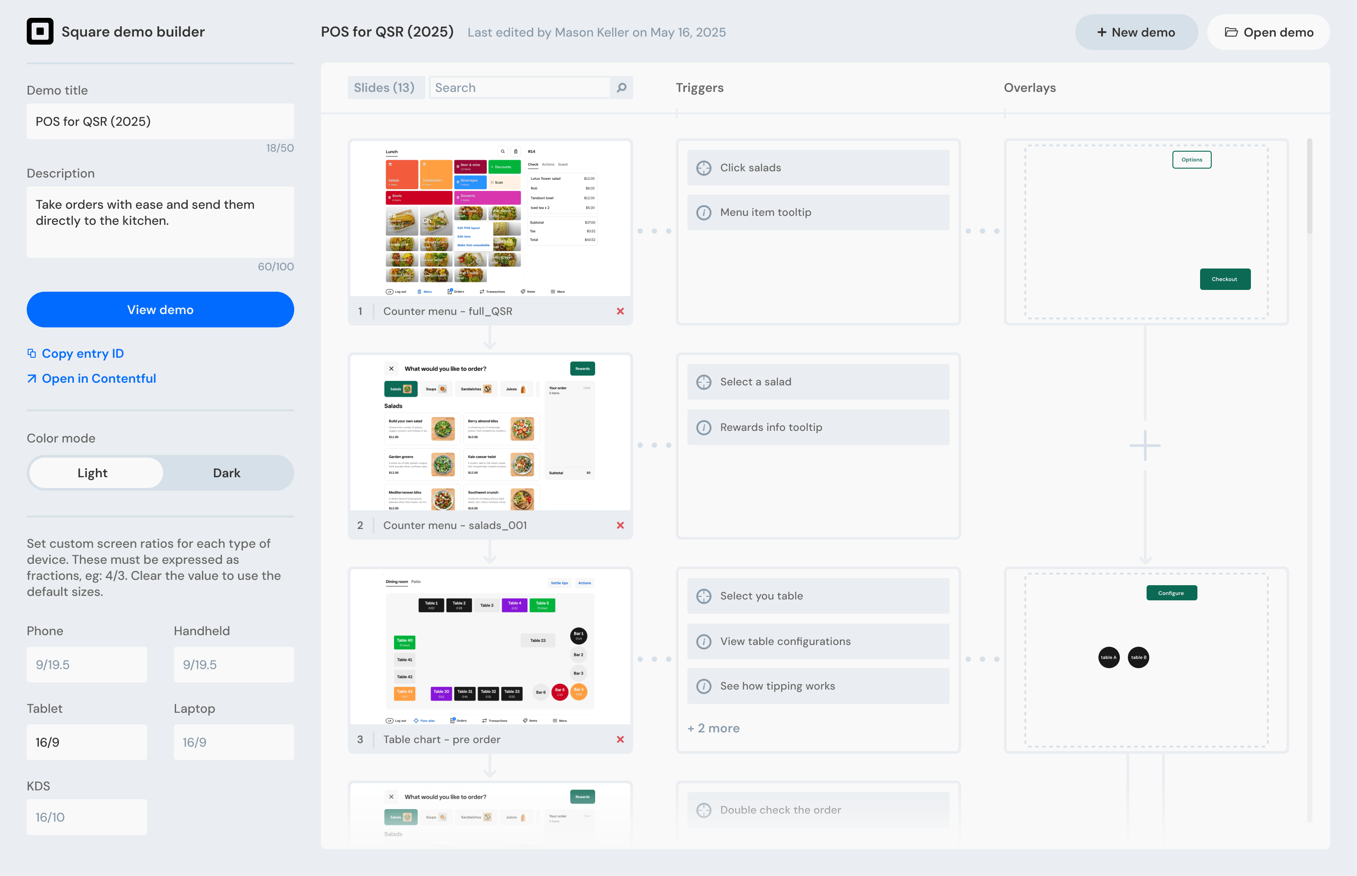This screenshot has height=876, width=1357.
Task: Click the info icon on "Menu item tooltip"
Action: click(x=704, y=212)
